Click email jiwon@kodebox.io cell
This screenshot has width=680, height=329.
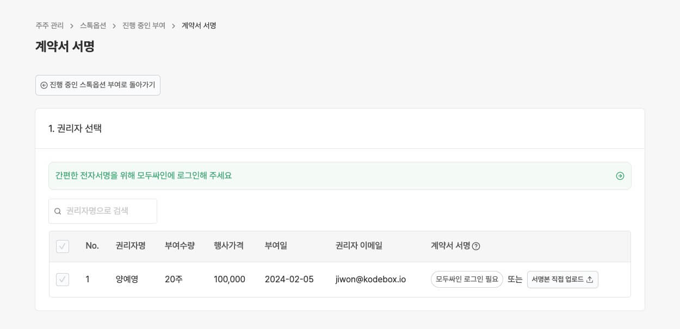point(371,280)
